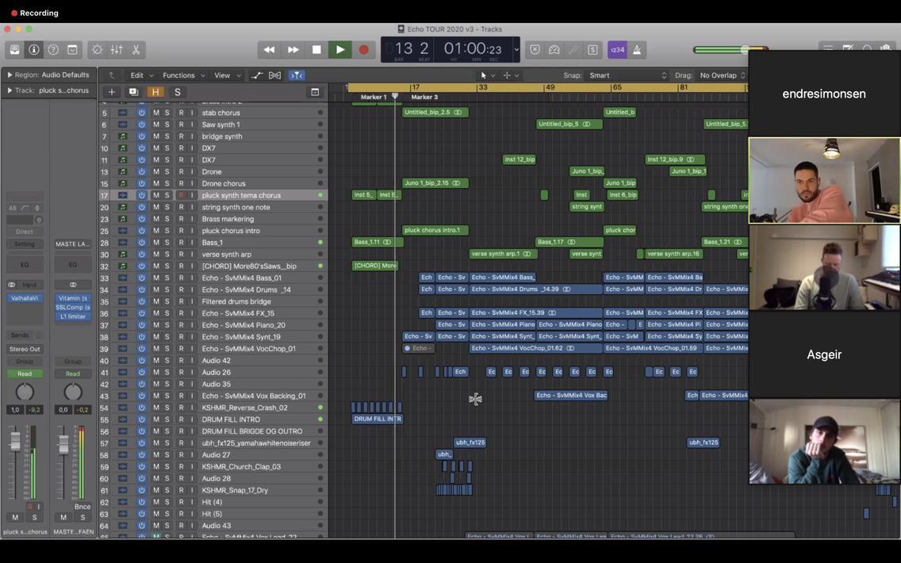Toggle the Inspector info button
The width and height of the screenshot is (901, 563).
click(34, 50)
